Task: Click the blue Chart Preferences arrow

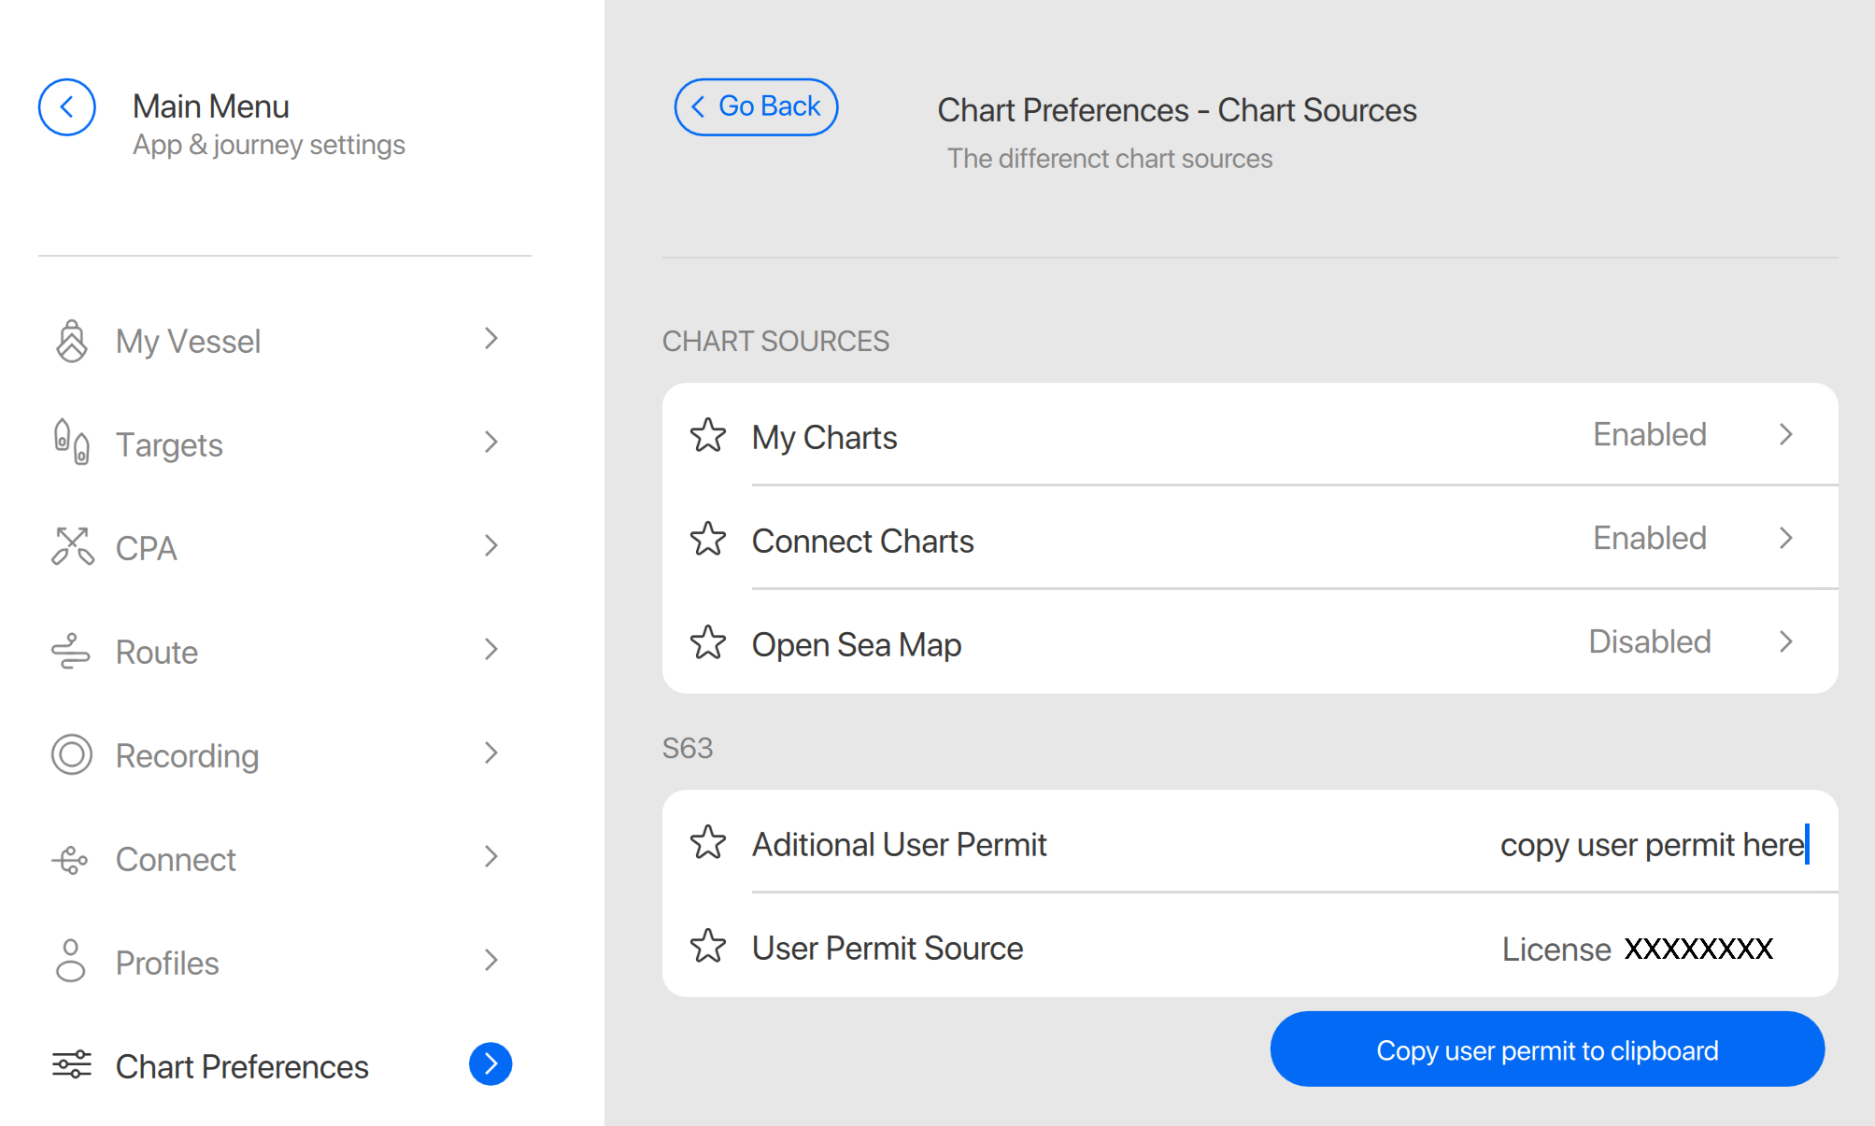Action: (x=490, y=1064)
